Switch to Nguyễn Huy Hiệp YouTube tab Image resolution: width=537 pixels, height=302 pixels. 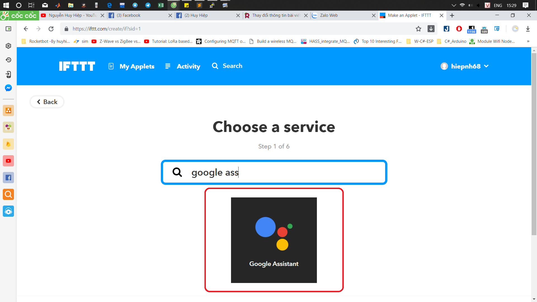pyautogui.click(x=73, y=15)
